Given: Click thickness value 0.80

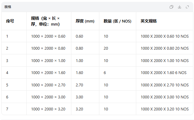Looking at the screenshot, I should point(79,48).
